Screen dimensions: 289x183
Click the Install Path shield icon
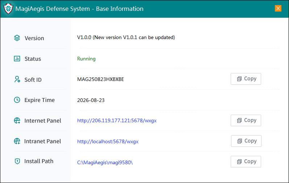tap(17, 161)
